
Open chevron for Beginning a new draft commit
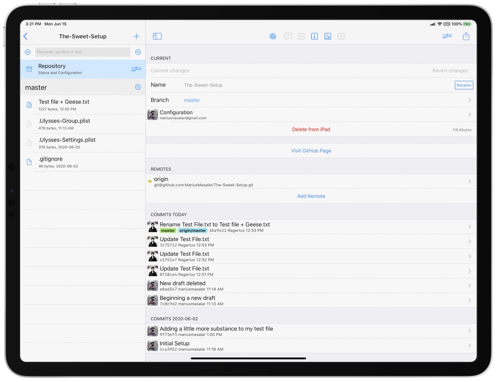[x=470, y=300]
